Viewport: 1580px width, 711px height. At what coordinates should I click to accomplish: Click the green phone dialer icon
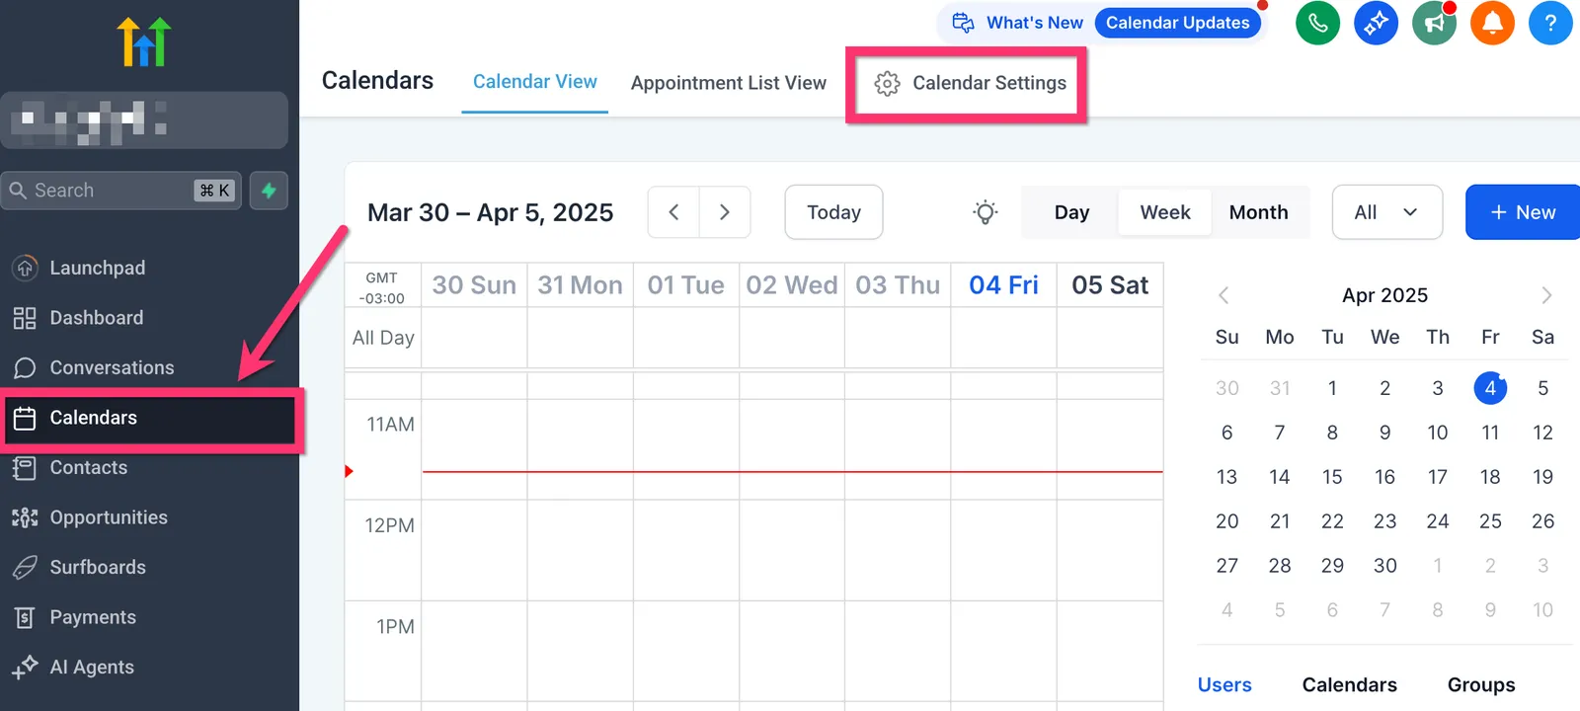coord(1317,23)
